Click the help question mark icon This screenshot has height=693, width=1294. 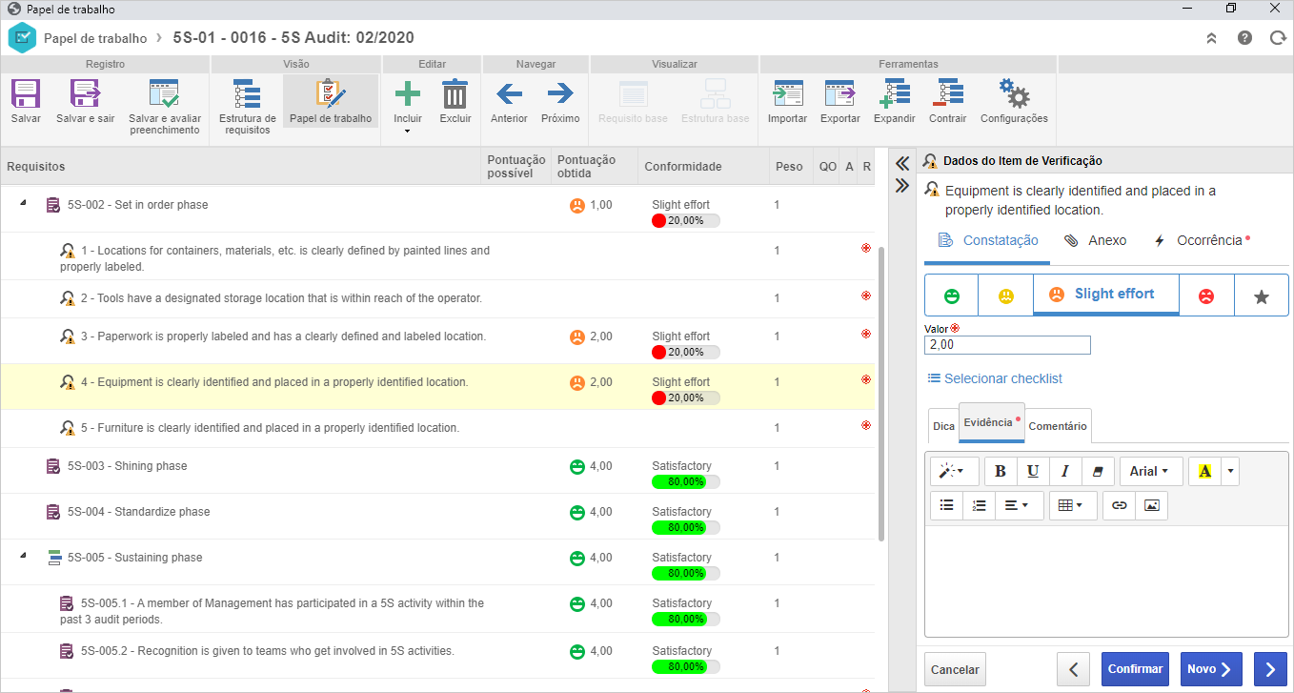click(x=1244, y=38)
